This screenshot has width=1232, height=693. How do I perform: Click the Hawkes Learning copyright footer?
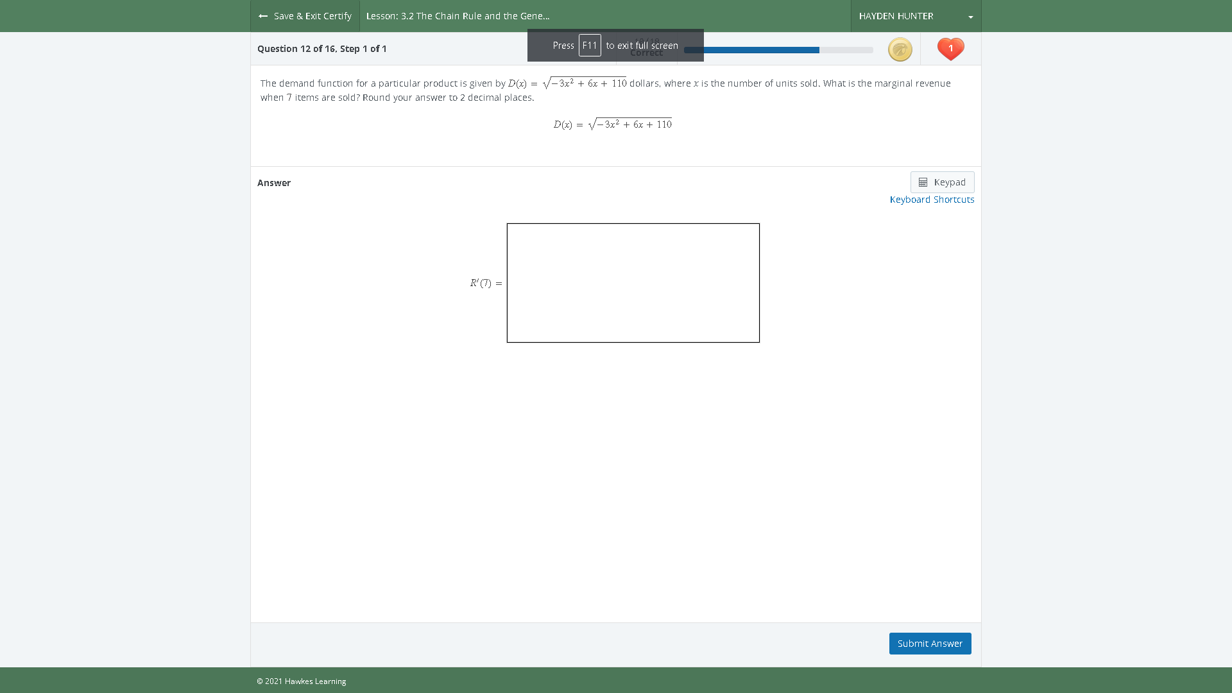pos(302,681)
